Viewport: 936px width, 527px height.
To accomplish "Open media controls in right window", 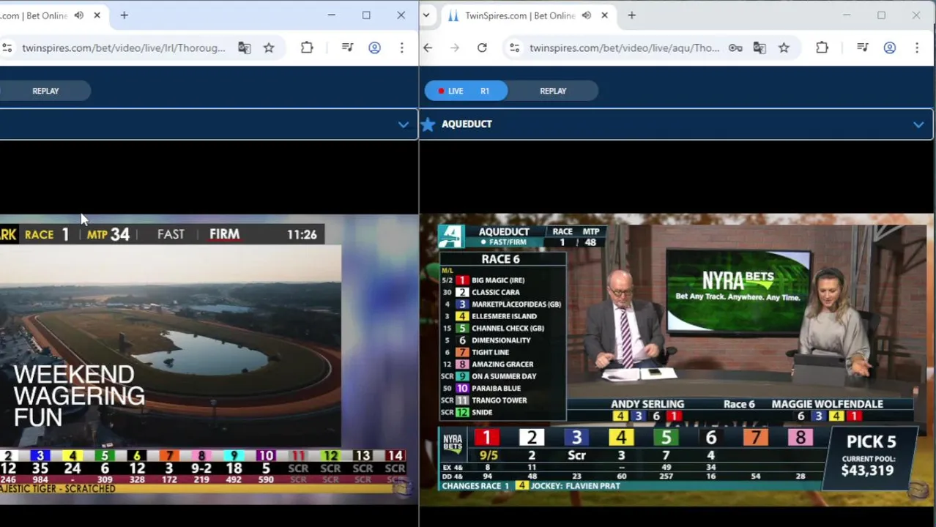I will (x=863, y=48).
